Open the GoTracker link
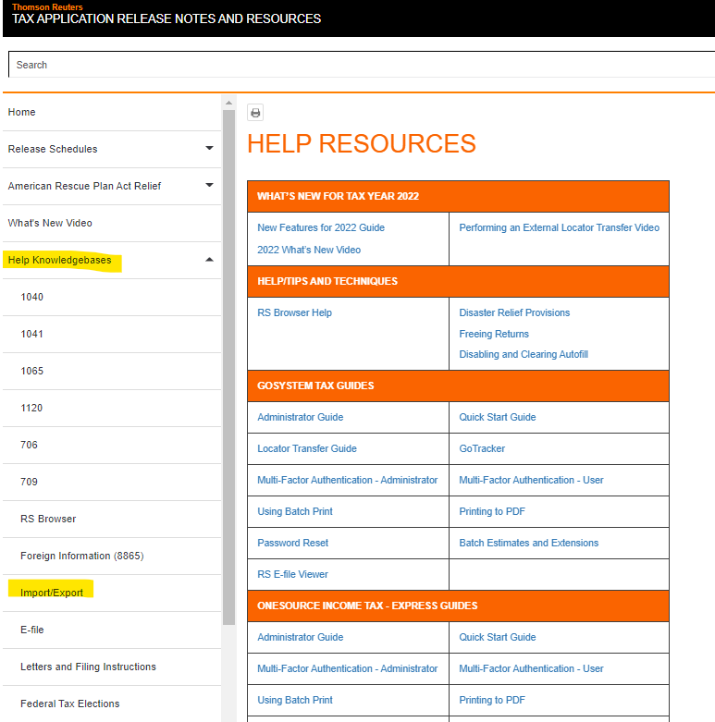 (482, 448)
